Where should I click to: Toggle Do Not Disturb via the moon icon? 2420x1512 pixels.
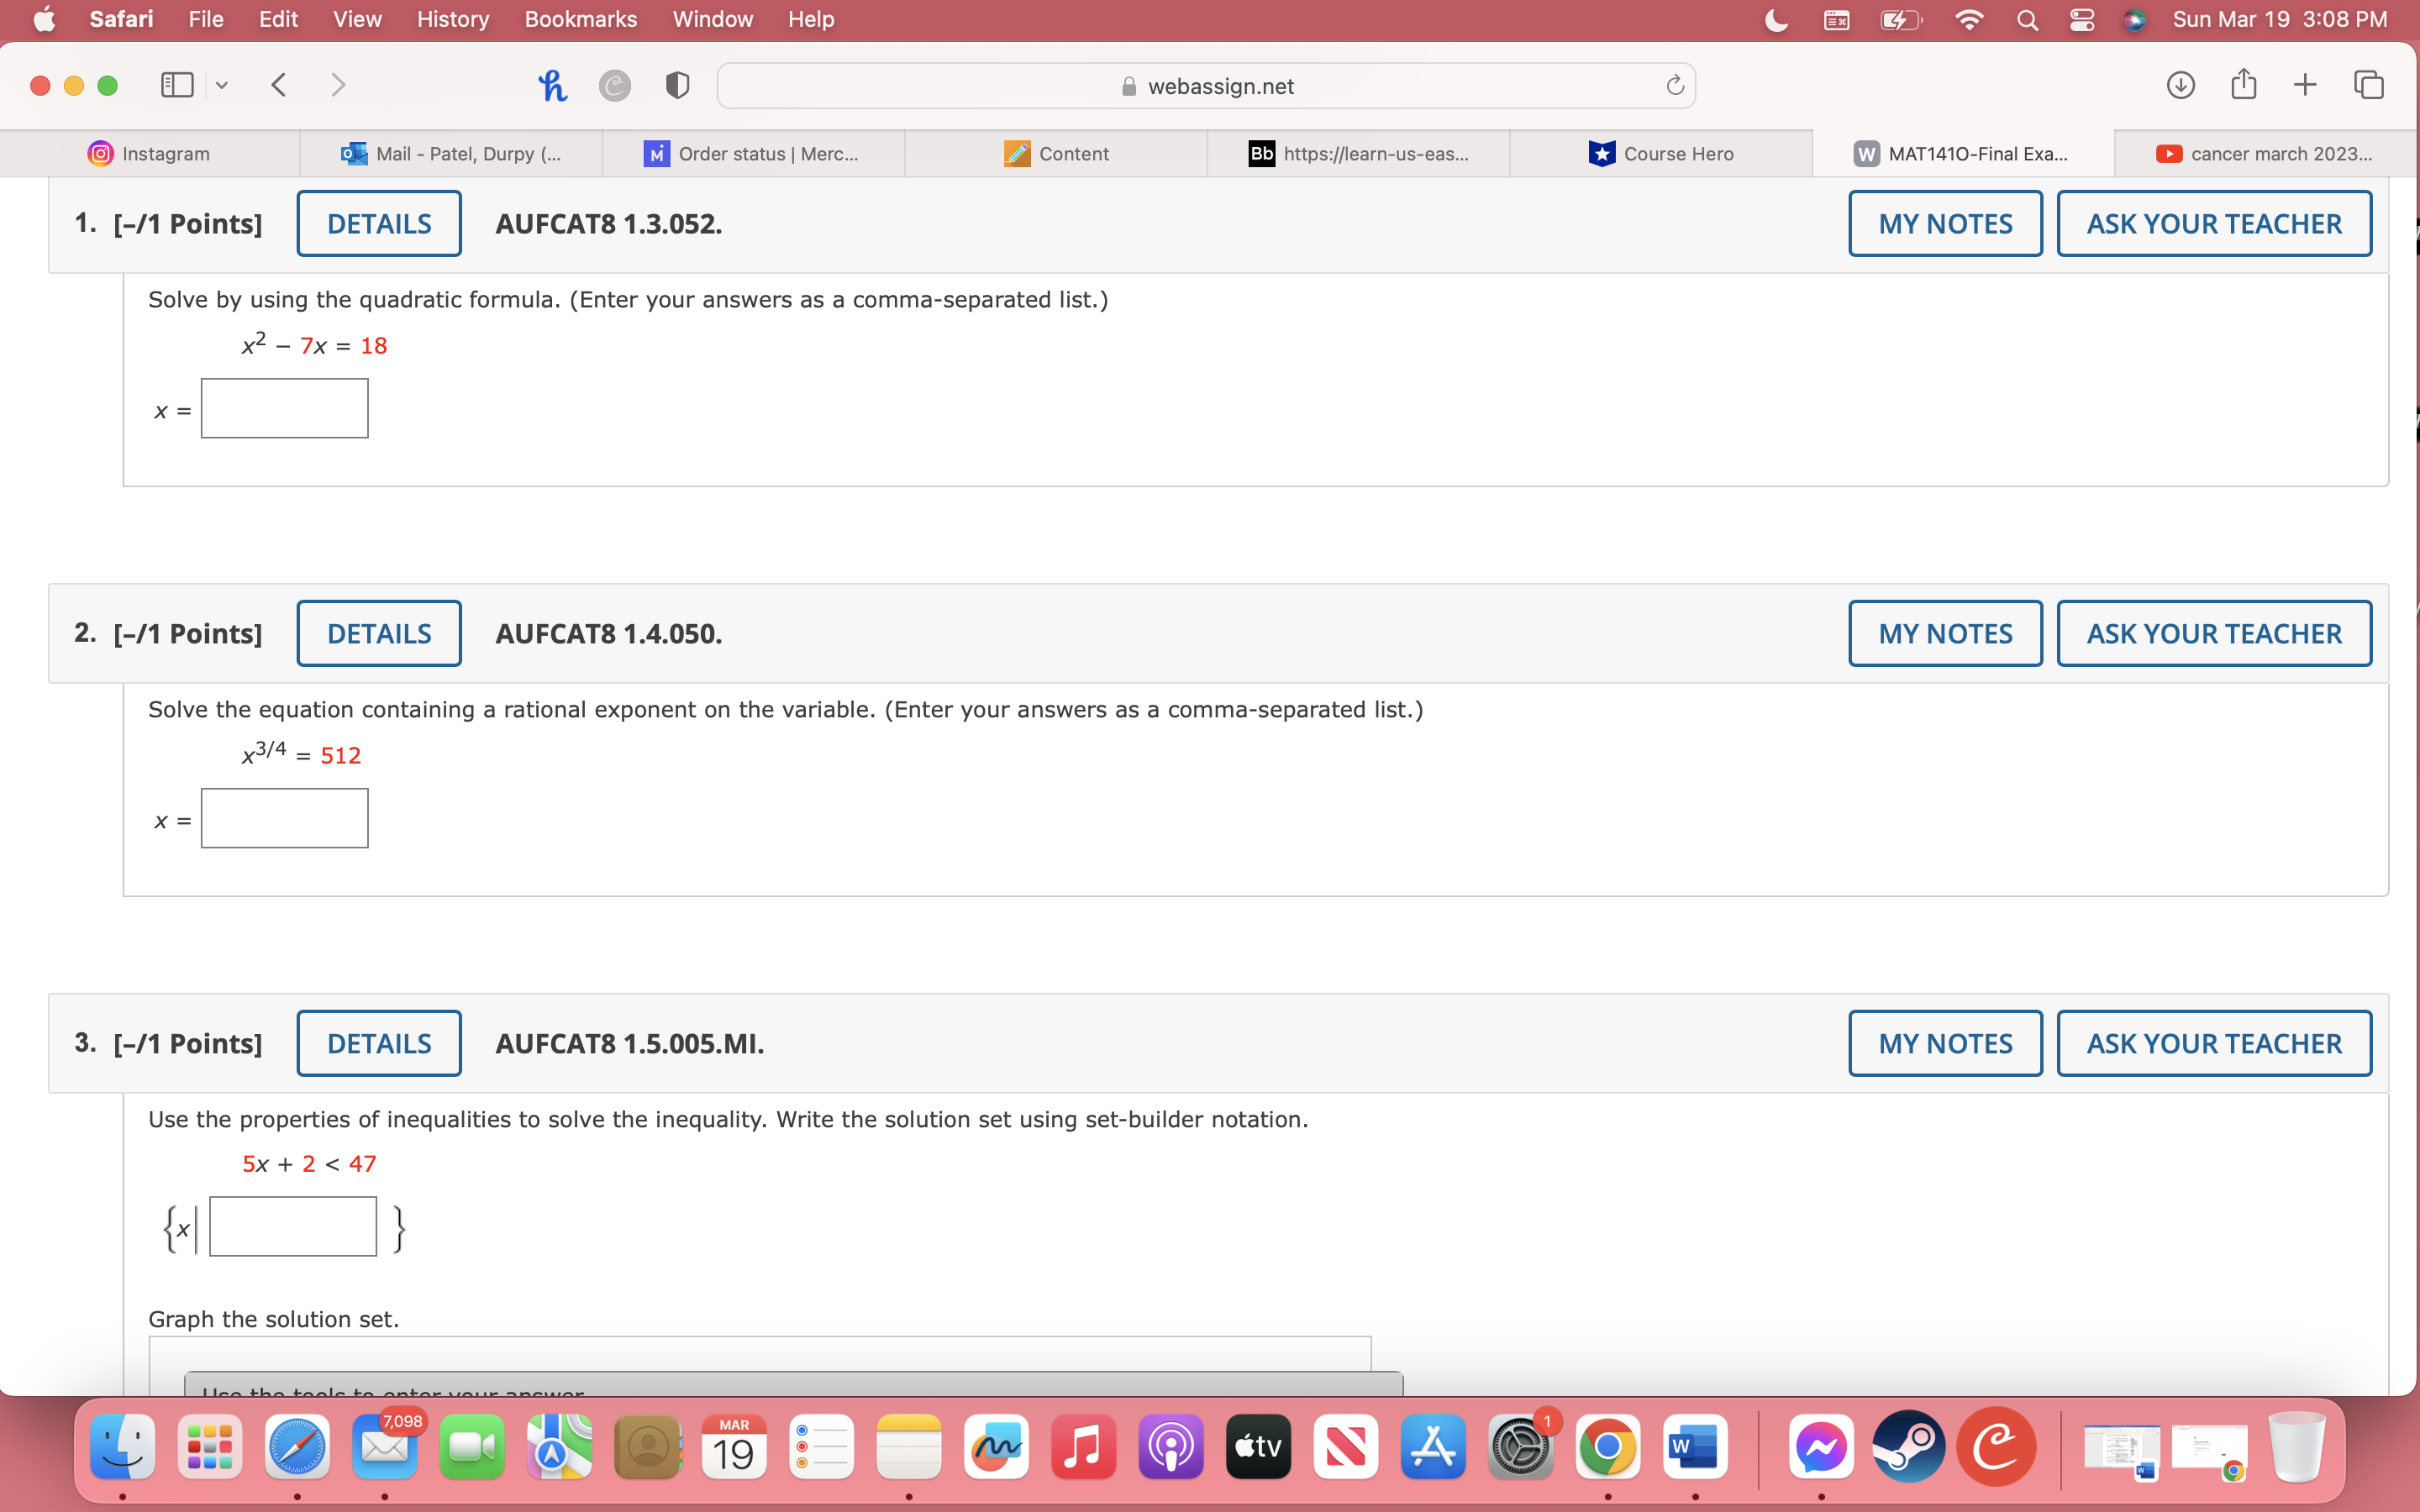point(1777,19)
